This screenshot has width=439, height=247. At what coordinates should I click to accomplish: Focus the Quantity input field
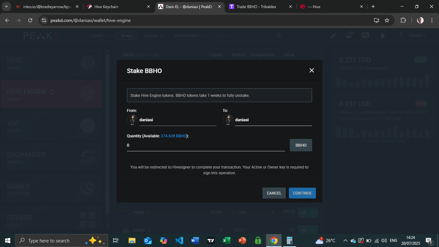pyautogui.click(x=206, y=145)
